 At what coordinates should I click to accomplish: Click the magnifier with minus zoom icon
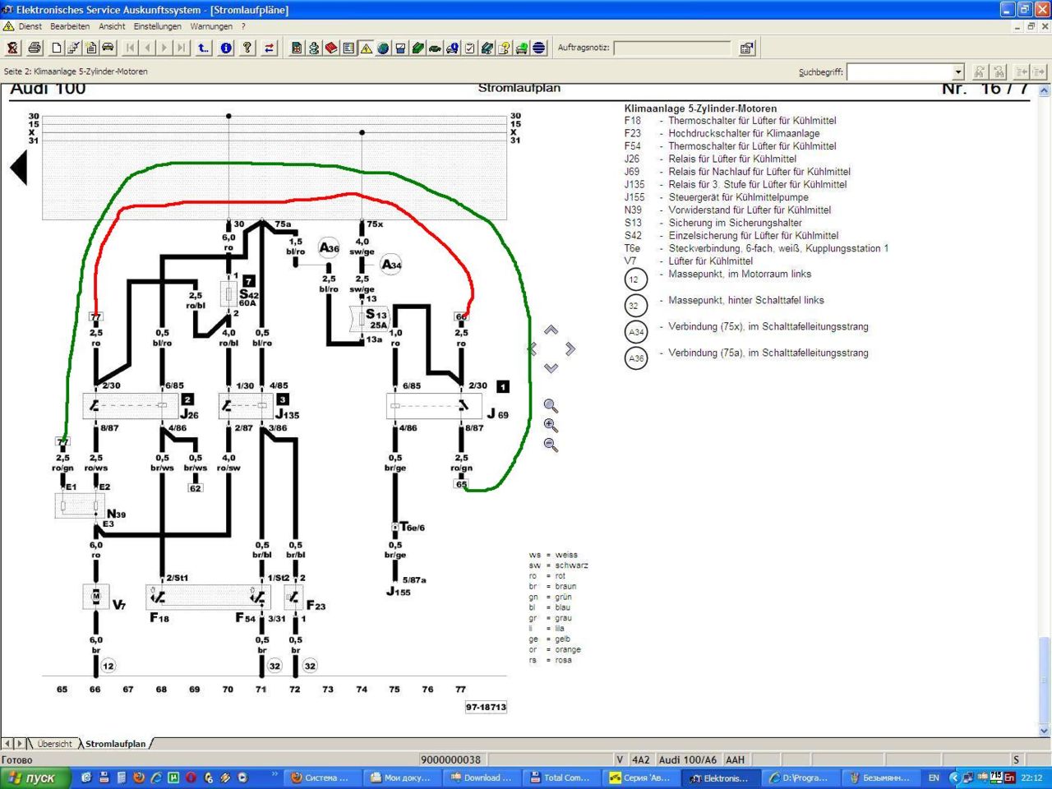pos(551,445)
